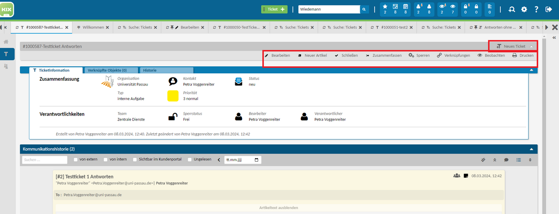This screenshot has height=214, width=559.
Task: Tick the 'Ungelesen' checkbox
Action: pos(190,160)
